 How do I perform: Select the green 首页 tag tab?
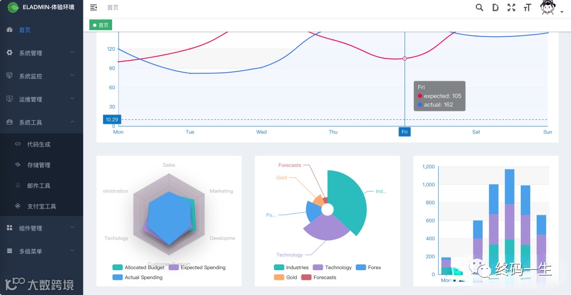[101, 25]
